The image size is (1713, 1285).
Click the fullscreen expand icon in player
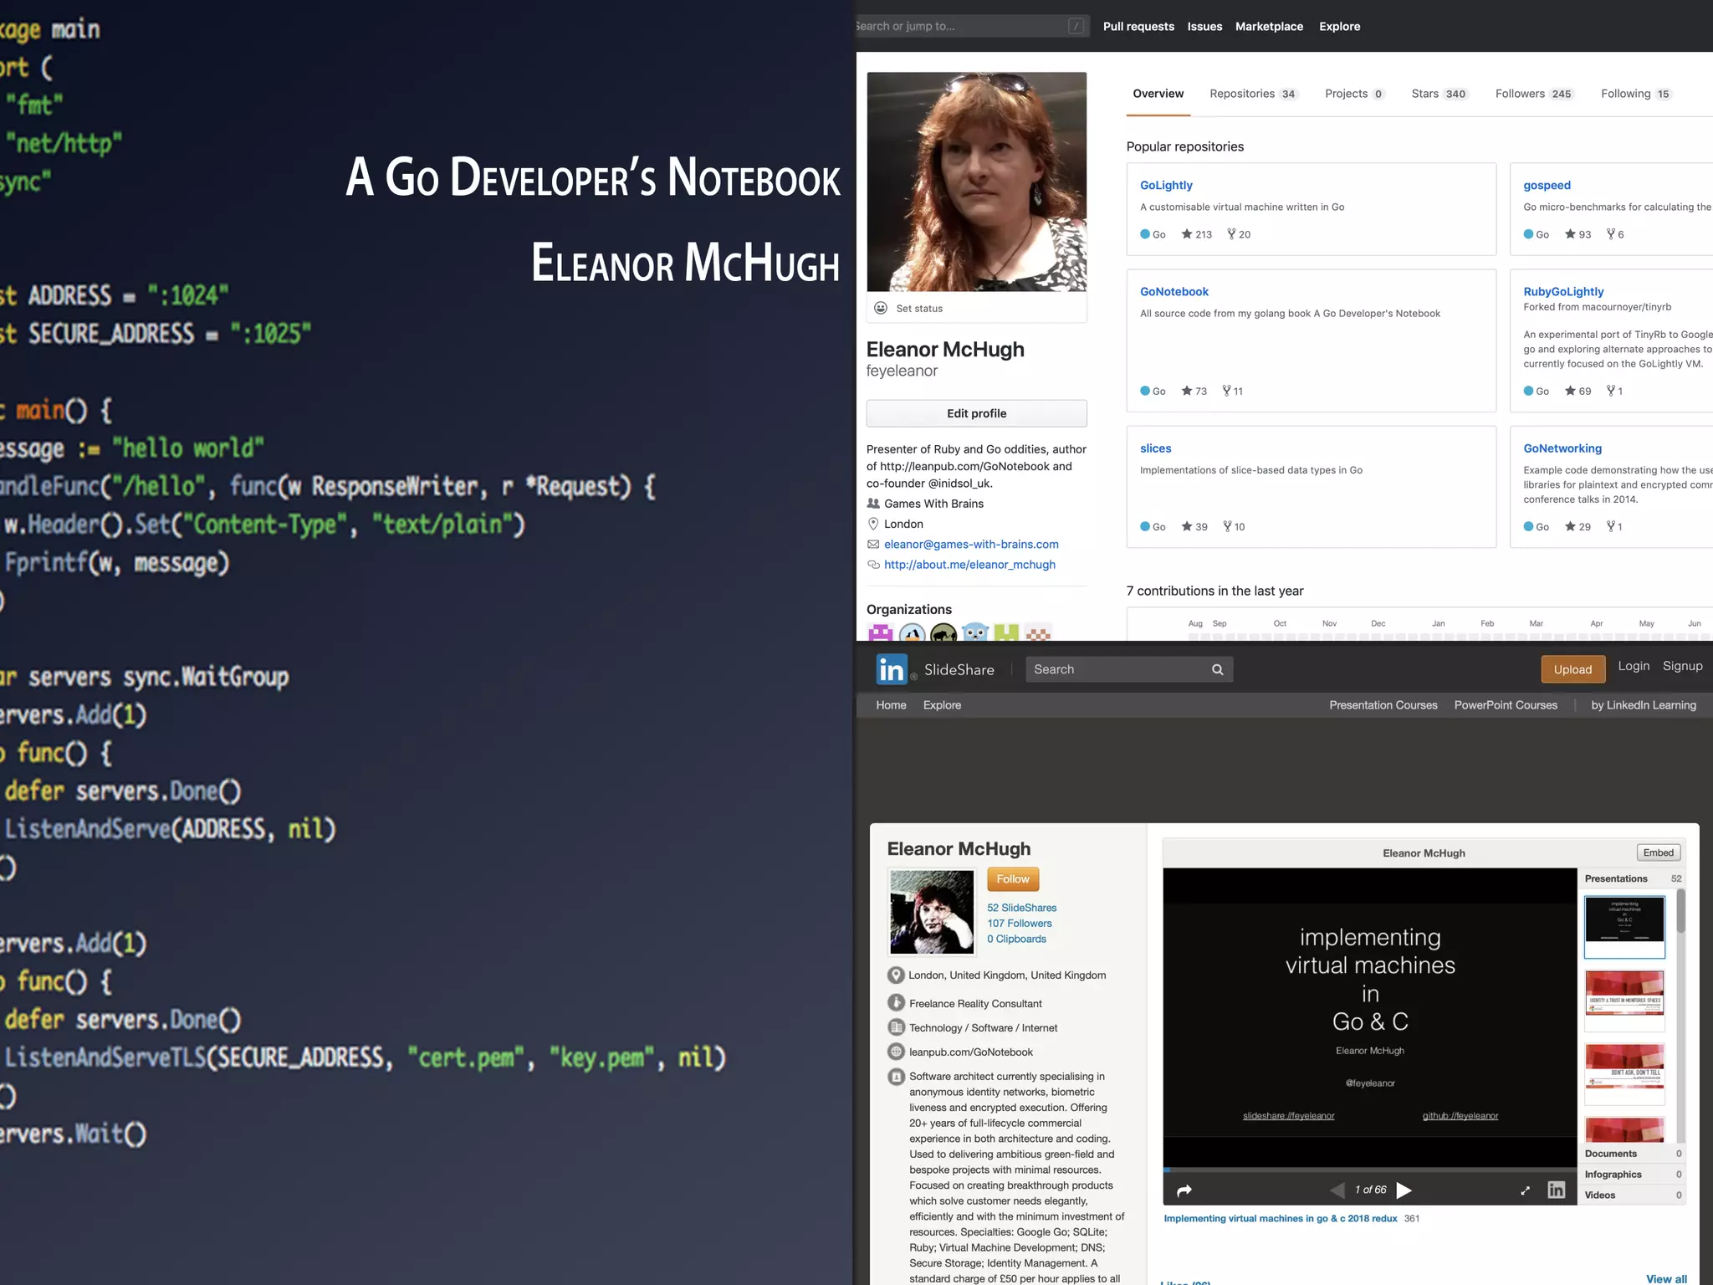tap(1525, 1190)
